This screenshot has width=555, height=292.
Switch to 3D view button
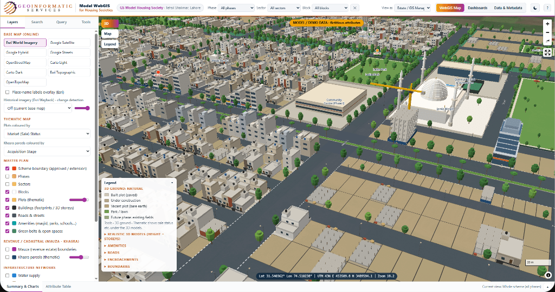pos(110,24)
